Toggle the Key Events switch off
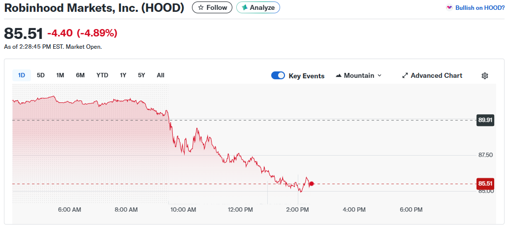 click(278, 76)
